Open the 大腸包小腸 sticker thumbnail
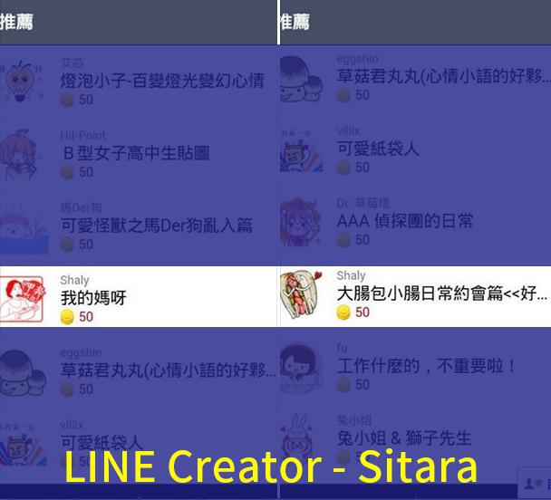Viewport: 551px width, 500px height. (302, 294)
